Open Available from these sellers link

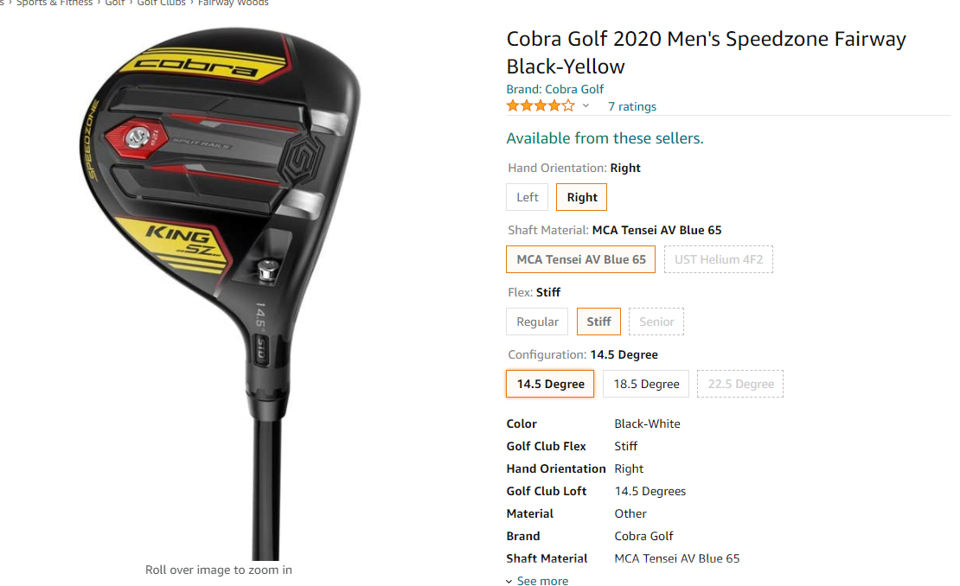click(x=605, y=138)
